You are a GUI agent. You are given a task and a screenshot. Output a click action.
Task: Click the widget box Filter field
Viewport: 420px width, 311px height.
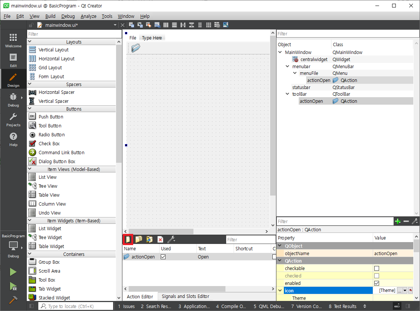(x=74, y=34)
